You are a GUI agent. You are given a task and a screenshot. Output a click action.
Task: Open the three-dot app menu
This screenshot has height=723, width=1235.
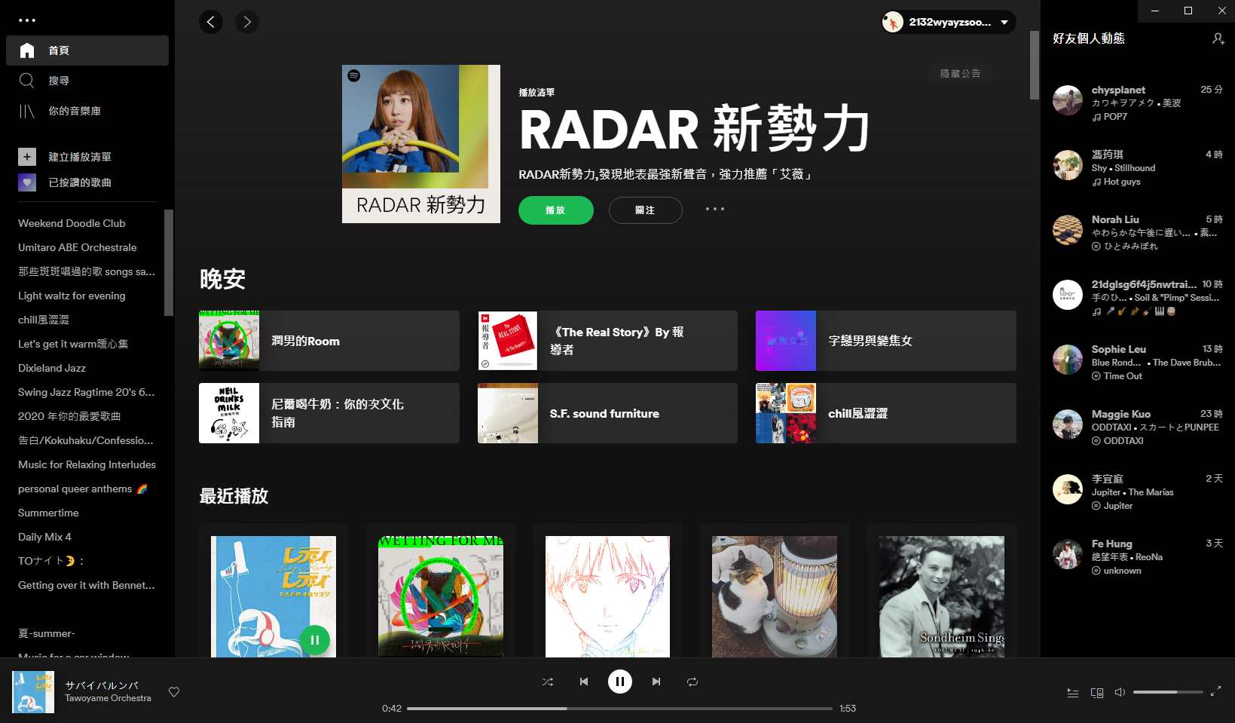27,20
